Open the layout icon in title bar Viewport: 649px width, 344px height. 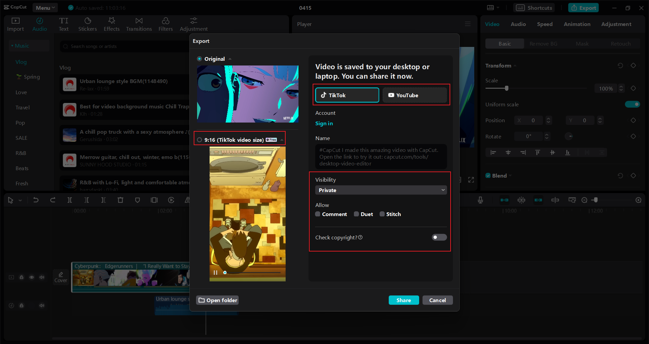click(x=490, y=8)
